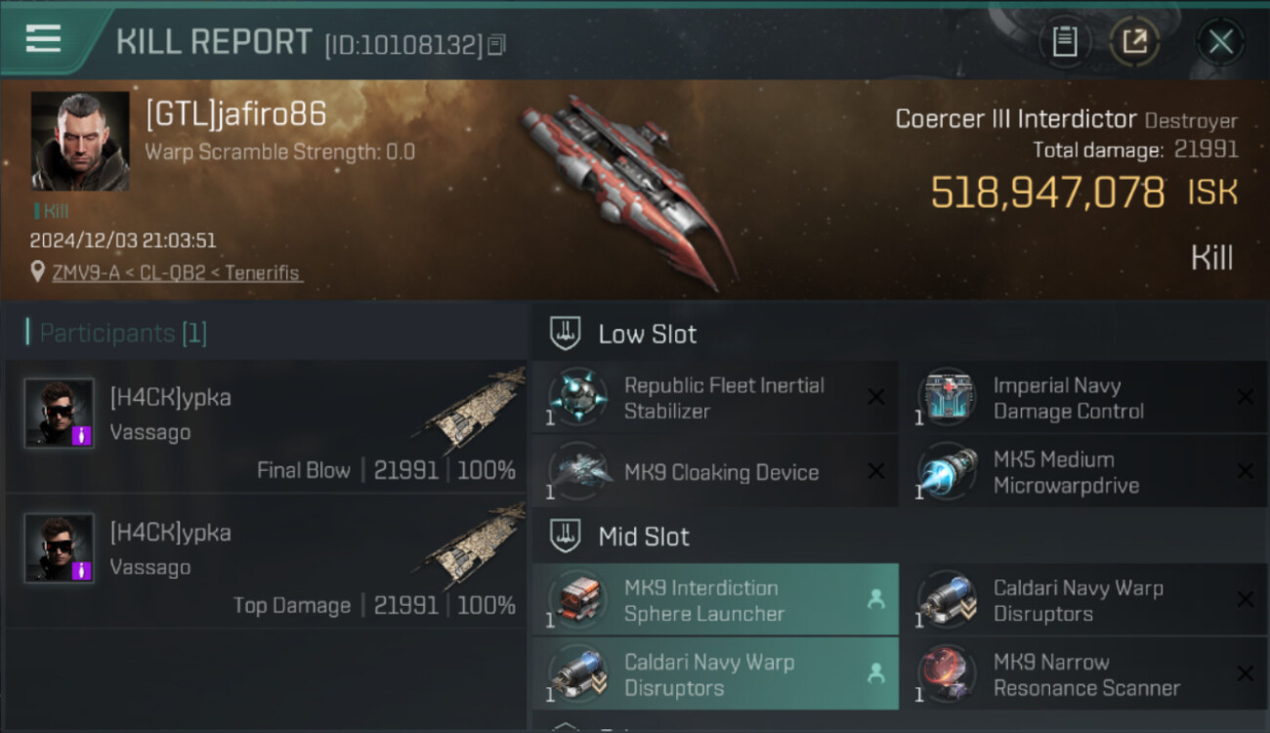Open the ZMV9-A location link

tap(87, 273)
